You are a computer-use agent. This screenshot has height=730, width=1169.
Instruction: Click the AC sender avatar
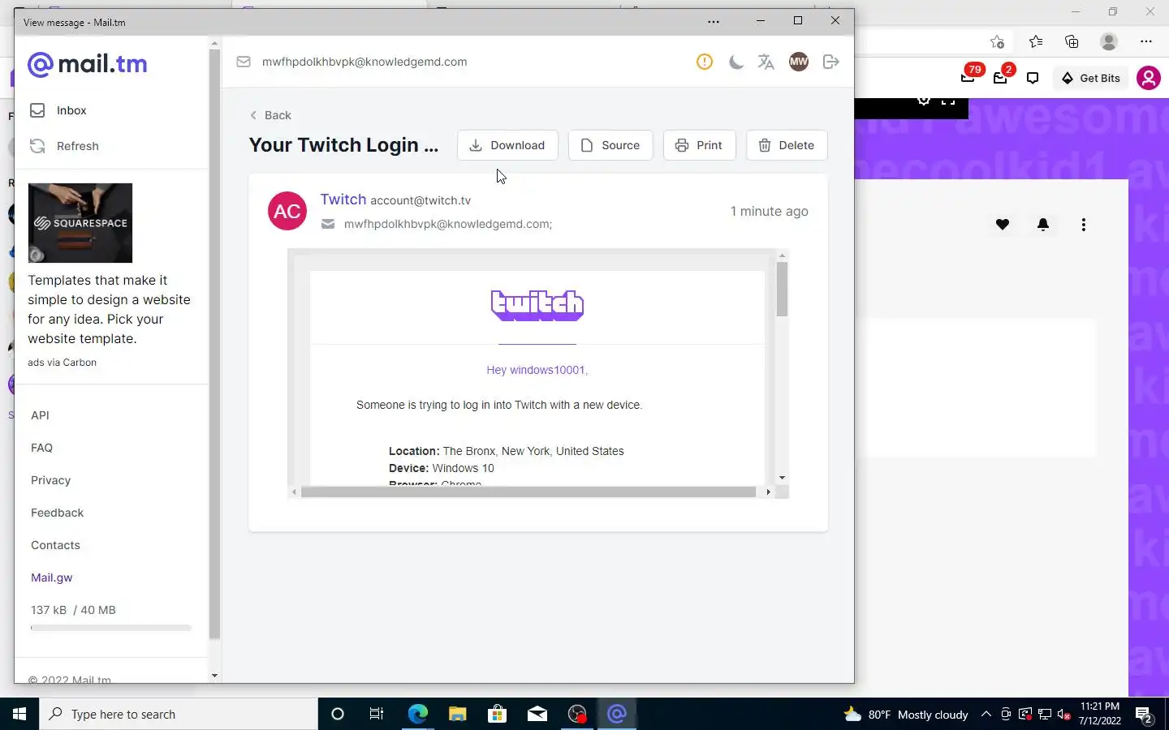pos(287,211)
